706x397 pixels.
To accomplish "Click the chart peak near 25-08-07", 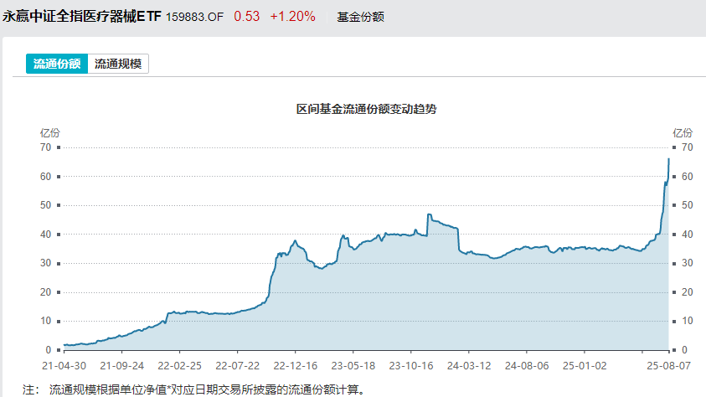I will point(668,159).
